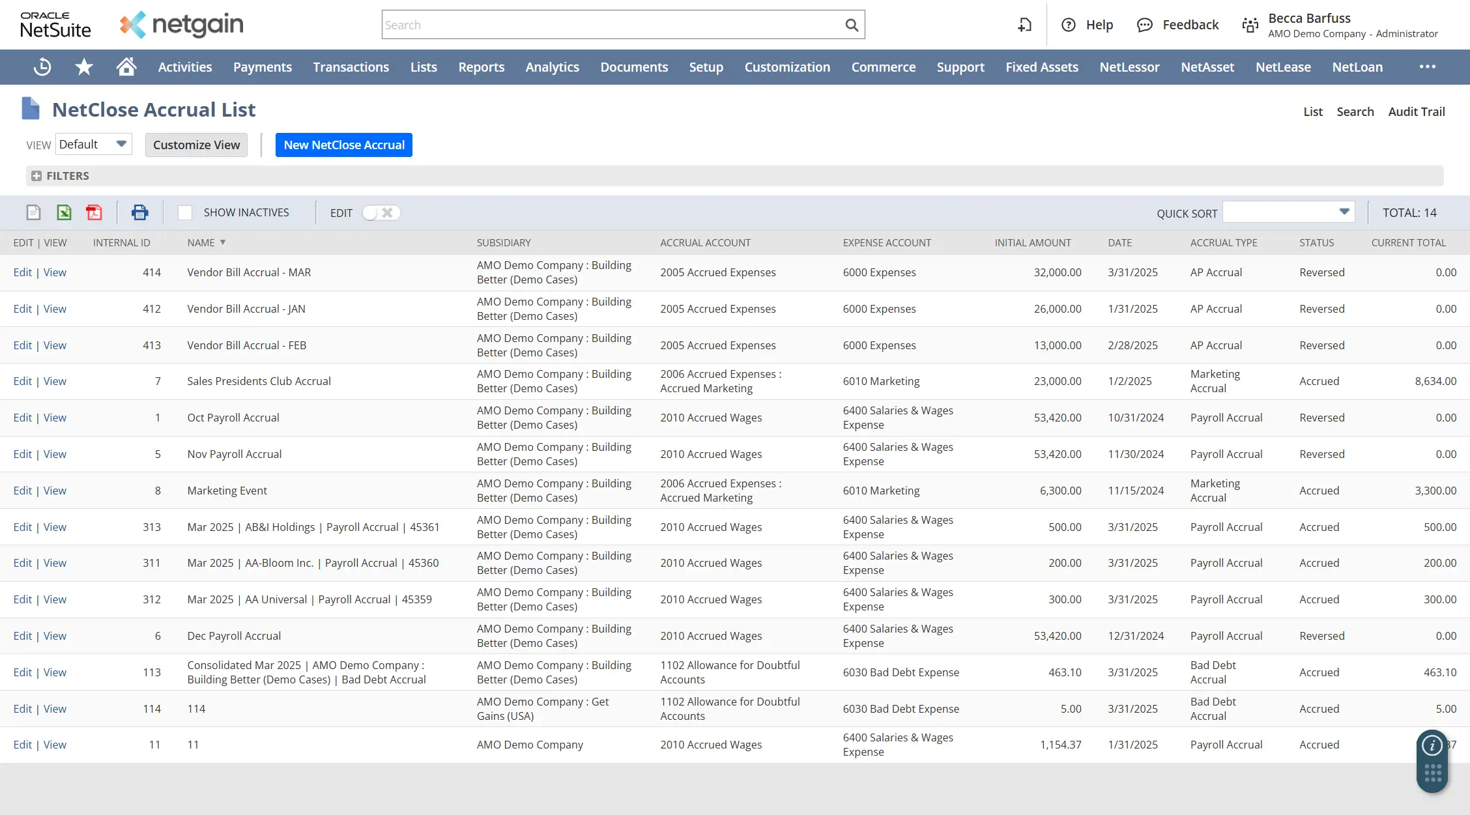Click the Customize View button
The width and height of the screenshot is (1470, 815).
(196, 145)
